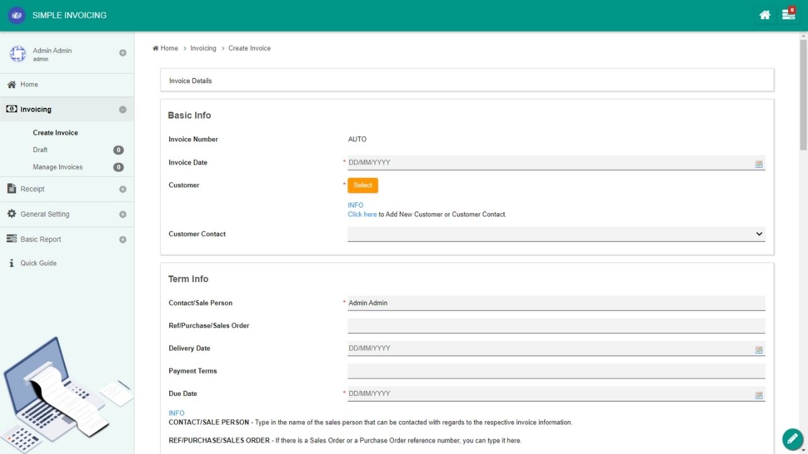Open Manage Invoices in sidebar
808x454 pixels.
pyautogui.click(x=57, y=167)
